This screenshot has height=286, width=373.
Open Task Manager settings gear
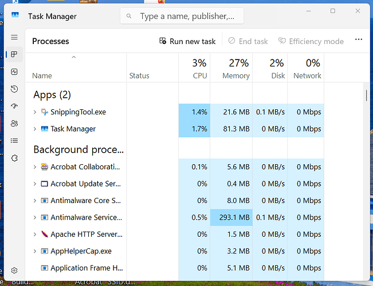(14, 270)
